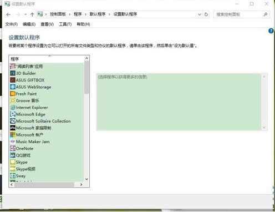This screenshot has width=275, height=212.
Task: Navigate to 控制面板 breadcrumb
Action: [58, 14]
